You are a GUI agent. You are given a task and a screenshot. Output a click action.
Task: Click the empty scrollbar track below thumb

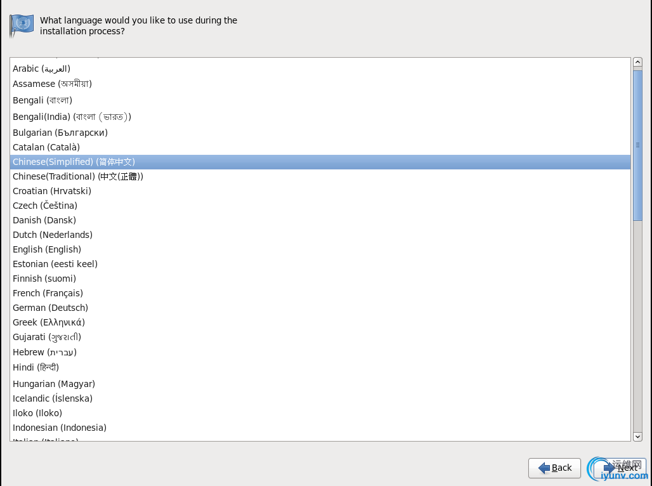click(x=637, y=326)
